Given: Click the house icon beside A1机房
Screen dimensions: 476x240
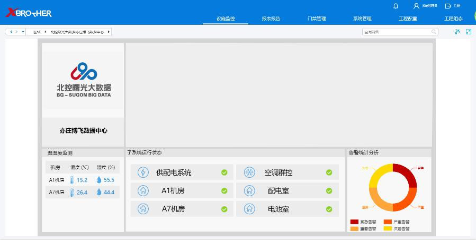Looking at the screenshot, I should (x=143, y=191).
